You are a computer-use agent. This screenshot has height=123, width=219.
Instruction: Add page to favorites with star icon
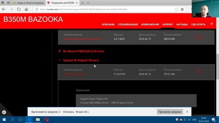tap(182, 9)
